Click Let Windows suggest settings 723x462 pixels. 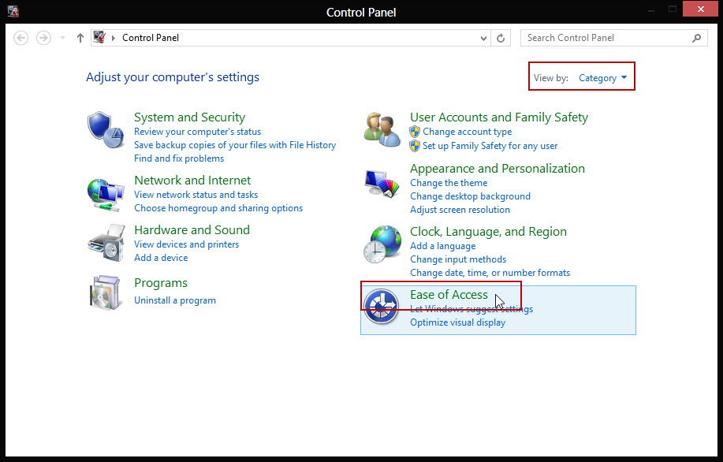point(471,309)
